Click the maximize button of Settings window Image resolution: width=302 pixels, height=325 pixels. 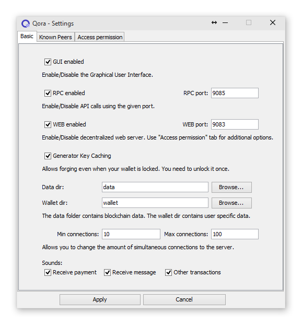249,22
